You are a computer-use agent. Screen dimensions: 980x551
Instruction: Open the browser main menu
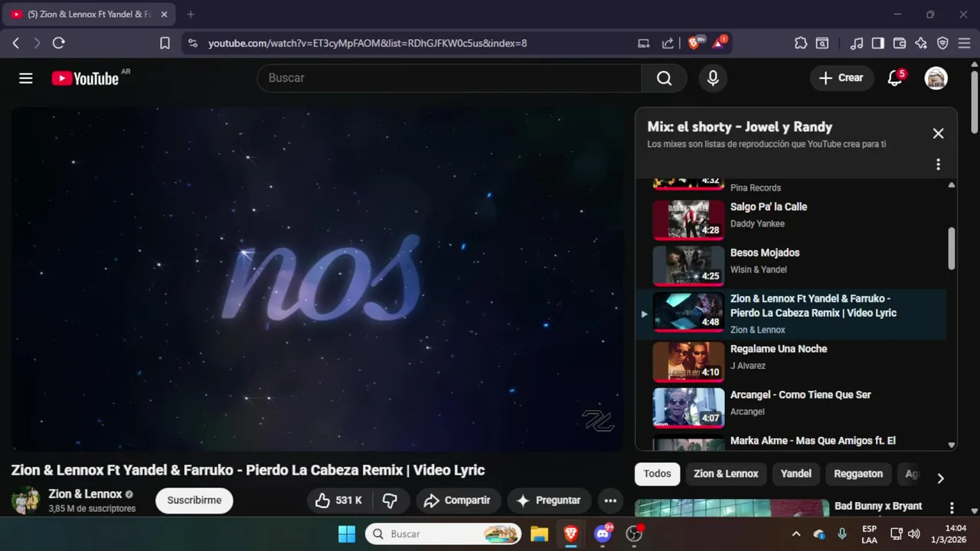click(964, 43)
